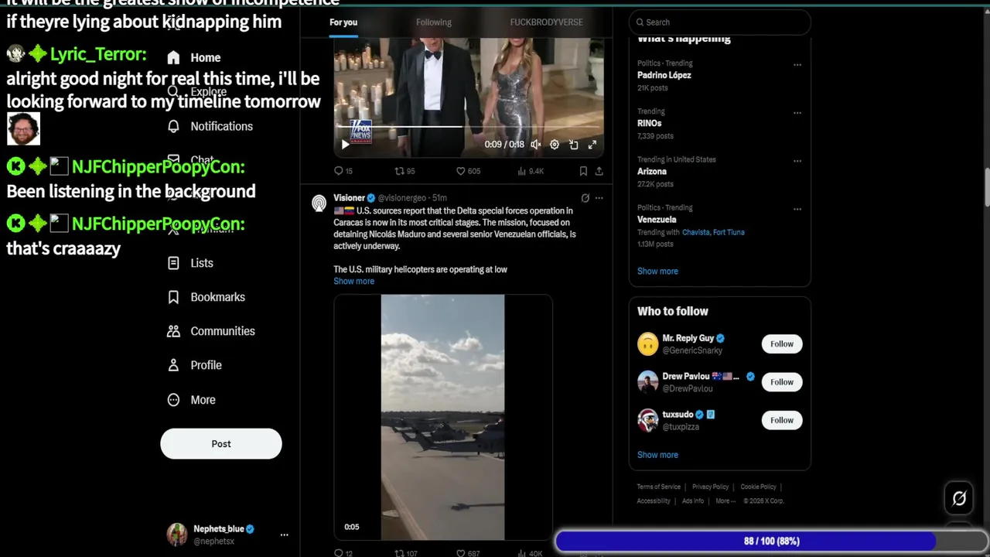Mute the Fox News video audio
The image size is (990, 557).
535,145
